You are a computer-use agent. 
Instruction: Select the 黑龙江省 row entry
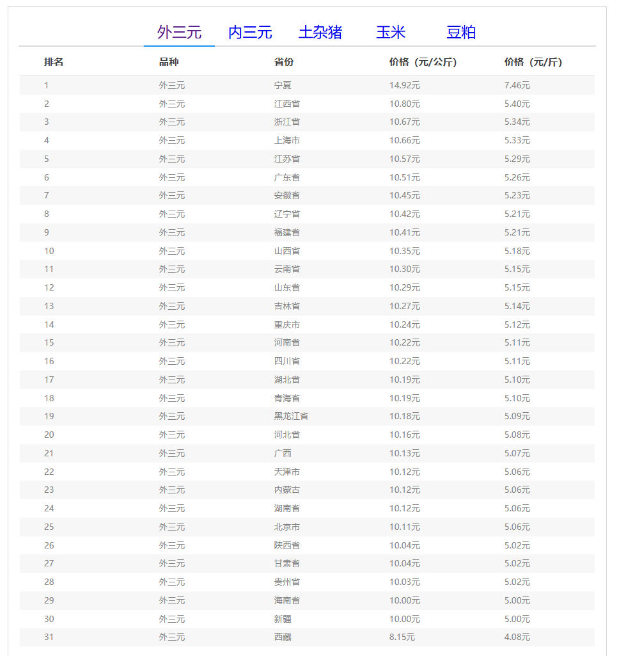[x=291, y=416]
